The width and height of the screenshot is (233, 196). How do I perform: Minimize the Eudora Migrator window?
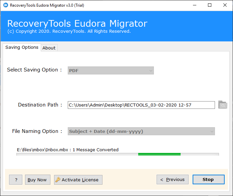tap(195, 5)
